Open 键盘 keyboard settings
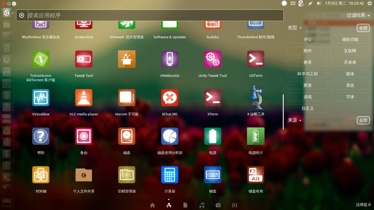This screenshot has width=374, height=210. [213, 175]
